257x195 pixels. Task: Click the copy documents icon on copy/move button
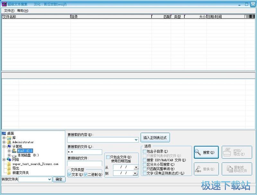pyautogui.click(x=230, y=169)
